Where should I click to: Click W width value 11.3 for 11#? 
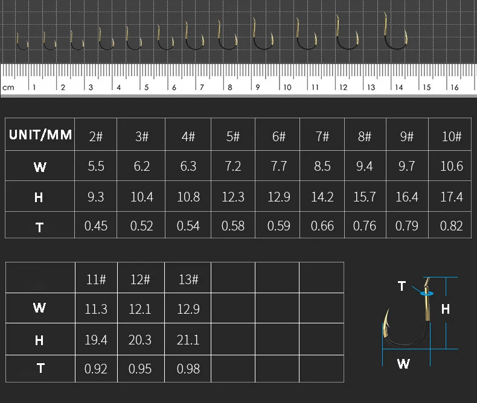(x=96, y=309)
